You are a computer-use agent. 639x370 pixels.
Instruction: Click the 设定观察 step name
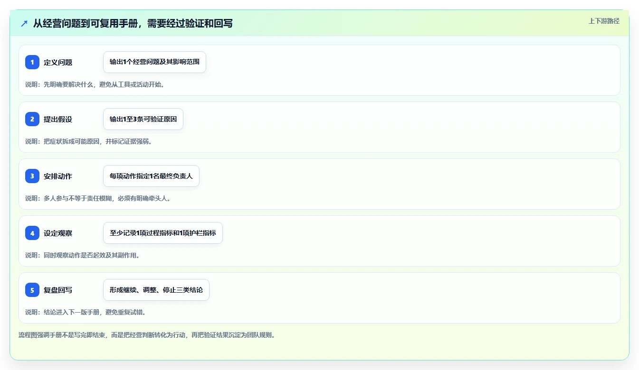(x=58, y=233)
